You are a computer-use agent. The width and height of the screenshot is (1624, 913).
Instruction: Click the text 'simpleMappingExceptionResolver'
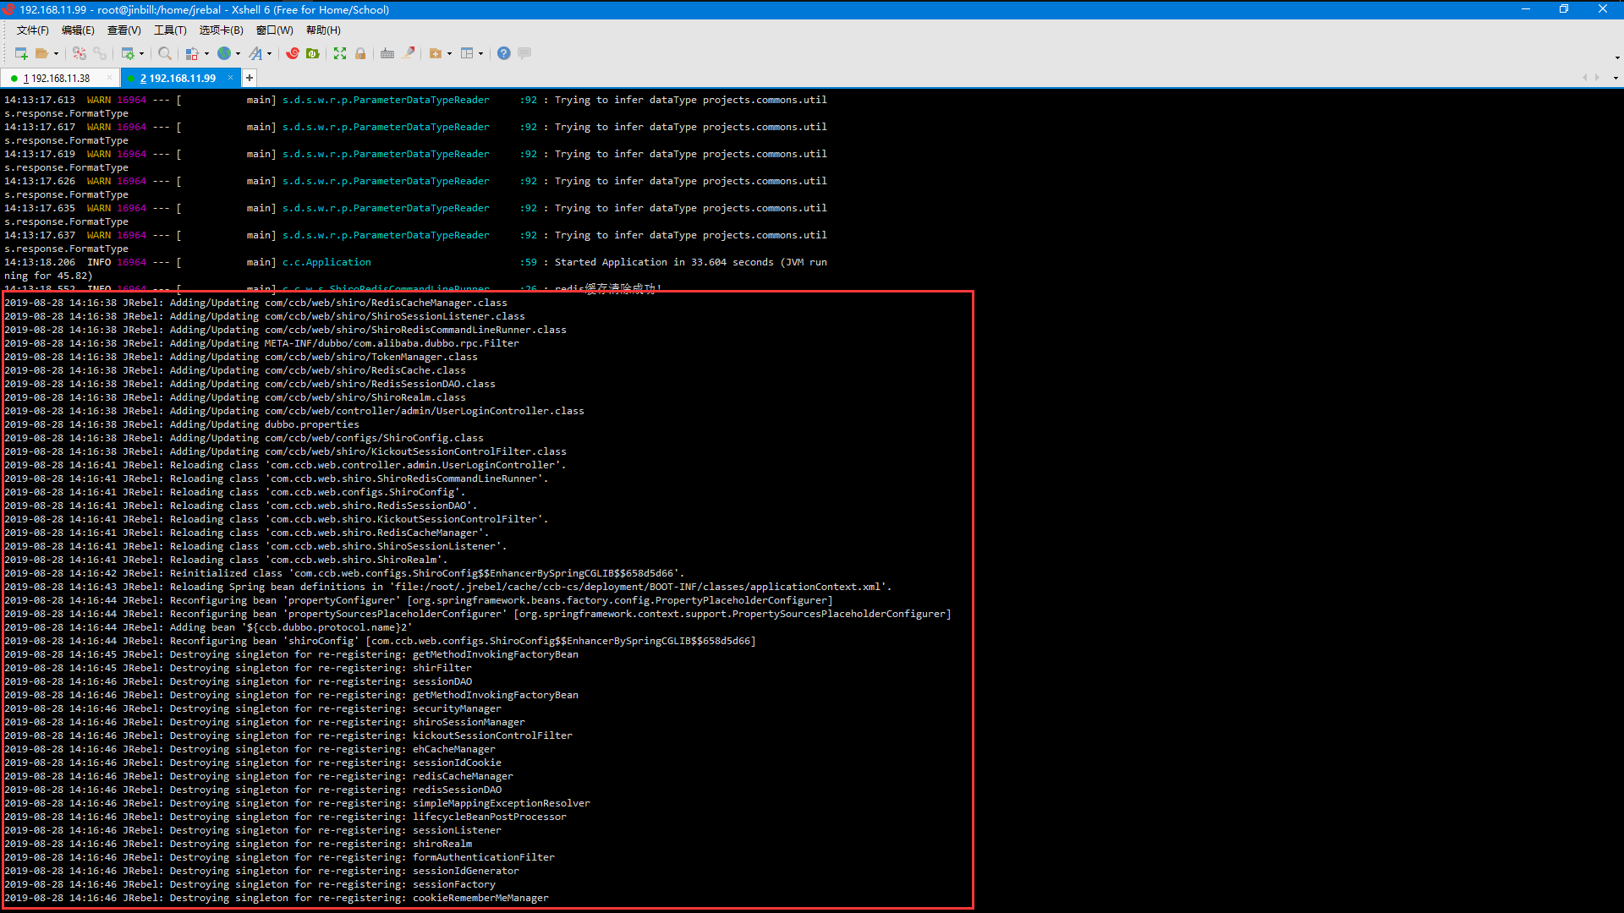(x=502, y=803)
